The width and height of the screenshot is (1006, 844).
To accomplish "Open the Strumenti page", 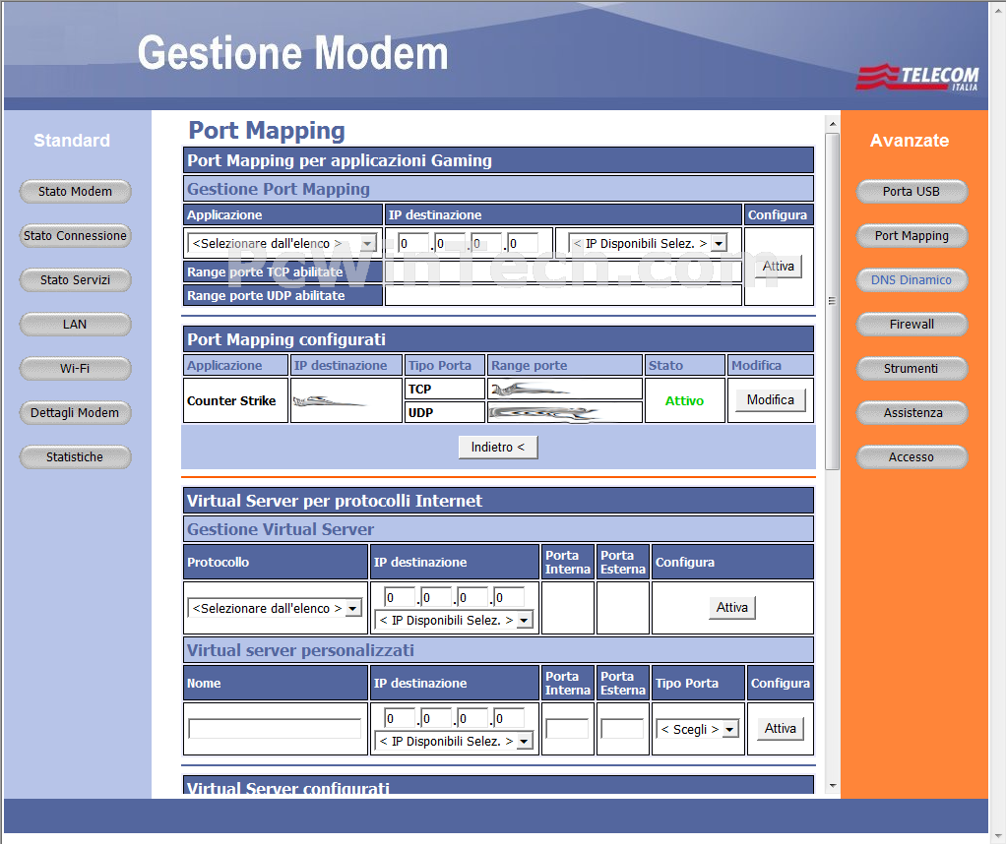I will click(912, 368).
